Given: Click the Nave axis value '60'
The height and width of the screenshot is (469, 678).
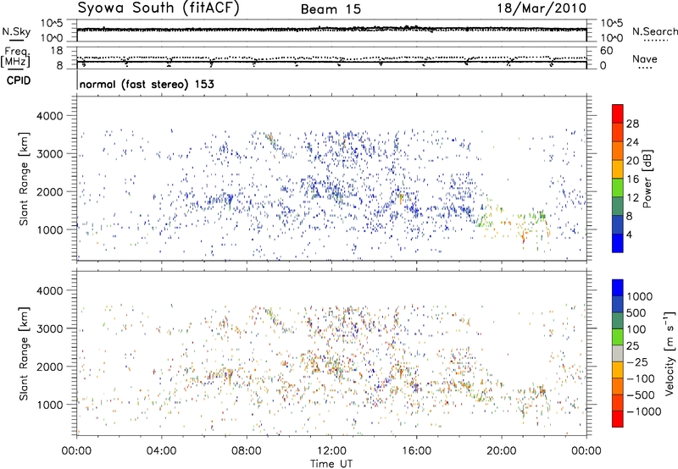Looking at the screenshot, I should coord(606,51).
